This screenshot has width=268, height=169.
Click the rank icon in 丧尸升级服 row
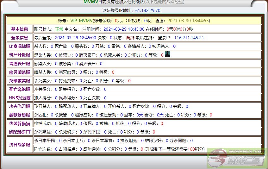167,54
